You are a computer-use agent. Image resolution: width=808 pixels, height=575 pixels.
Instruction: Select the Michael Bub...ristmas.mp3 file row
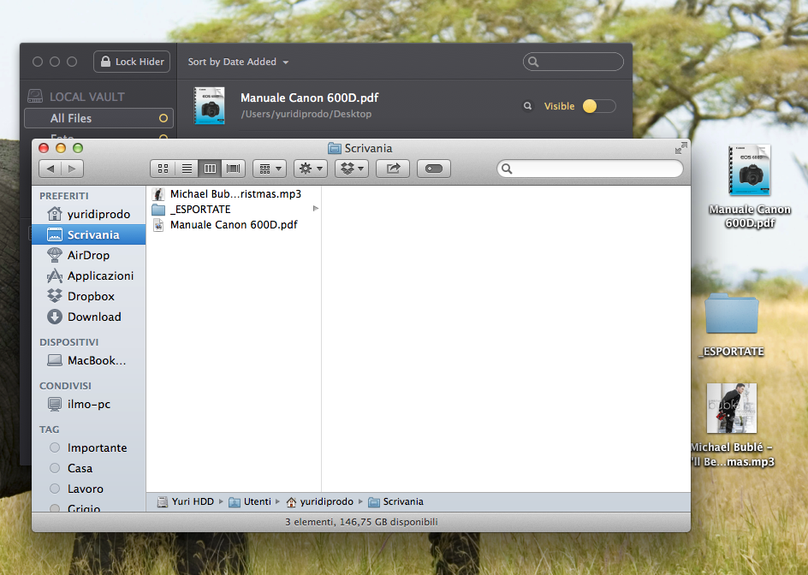234,193
